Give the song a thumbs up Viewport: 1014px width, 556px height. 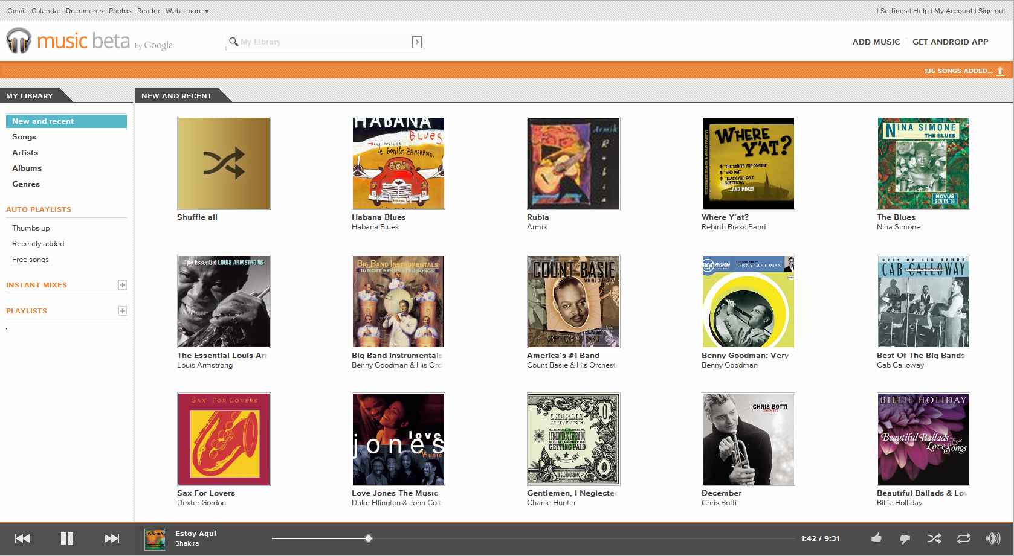coord(876,538)
